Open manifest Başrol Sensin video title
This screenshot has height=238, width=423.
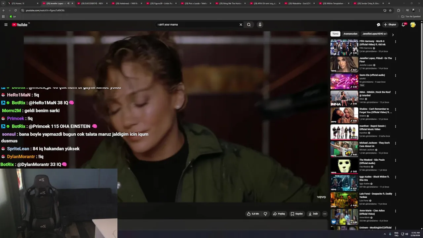coord(373,128)
